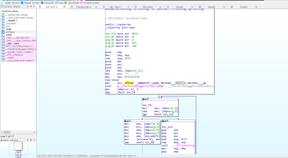Close the Functions window panel
This screenshot has height=158, width=288.
click(x=34, y=6)
